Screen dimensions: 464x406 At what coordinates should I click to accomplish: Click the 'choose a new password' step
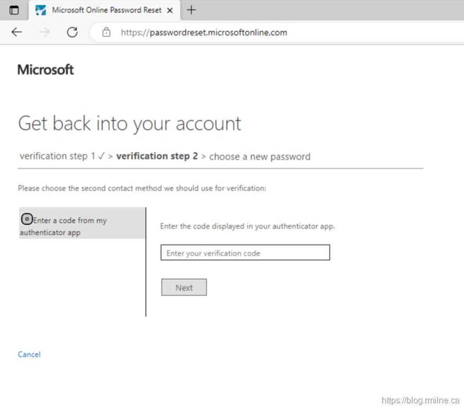(259, 156)
